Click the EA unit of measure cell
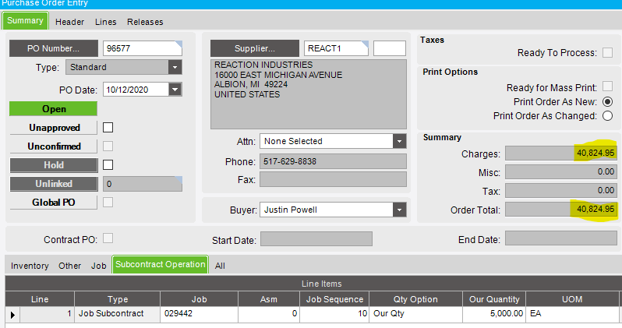622x328 pixels. (572, 314)
